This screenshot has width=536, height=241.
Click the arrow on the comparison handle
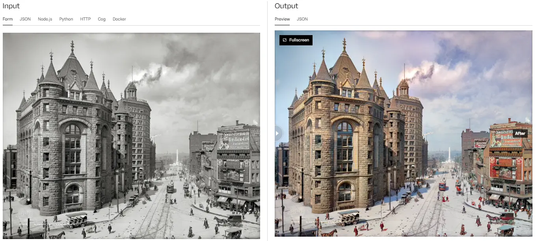tap(277, 133)
